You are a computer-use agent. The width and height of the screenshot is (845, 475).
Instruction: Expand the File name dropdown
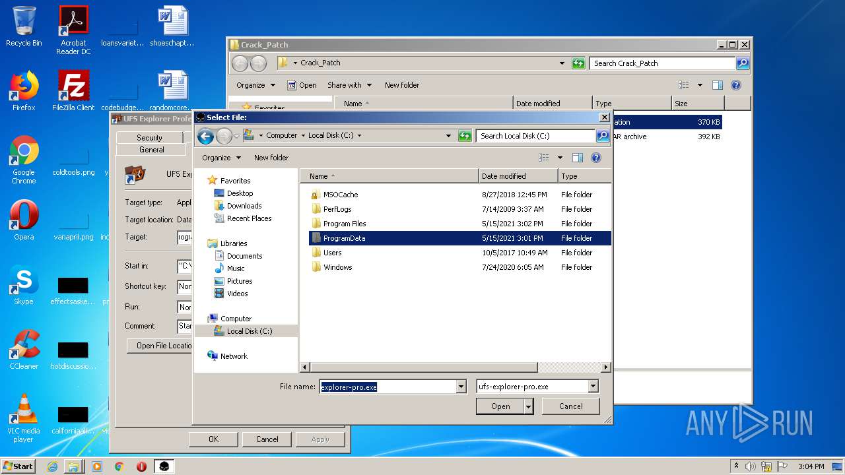pyautogui.click(x=461, y=387)
